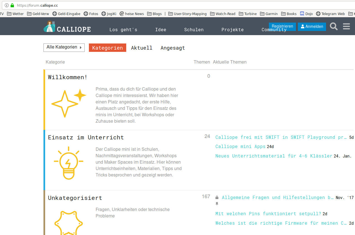The image size is (355, 235).
Task: Open the Schulen nav menu item
Action: [x=194, y=30]
